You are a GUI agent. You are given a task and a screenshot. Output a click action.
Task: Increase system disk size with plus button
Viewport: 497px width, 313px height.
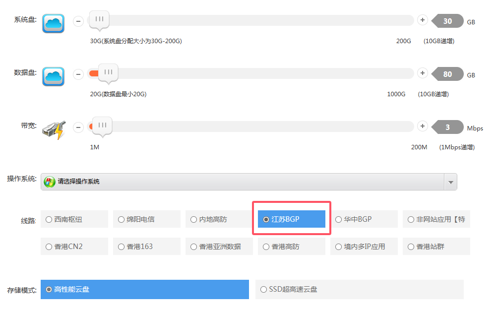pyautogui.click(x=422, y=20)
